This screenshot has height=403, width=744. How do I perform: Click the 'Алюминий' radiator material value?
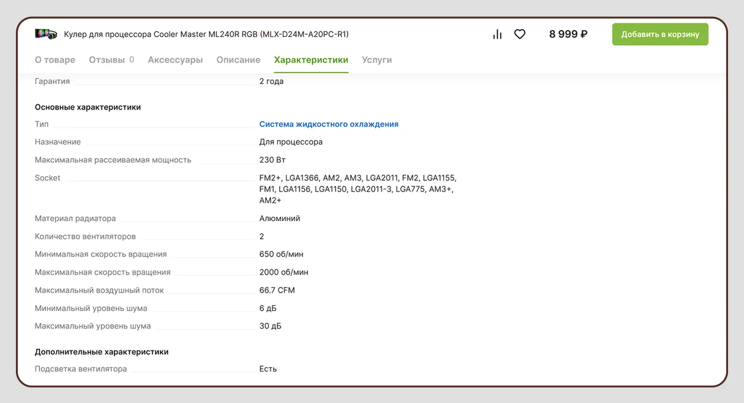click(x=280, y=218)
